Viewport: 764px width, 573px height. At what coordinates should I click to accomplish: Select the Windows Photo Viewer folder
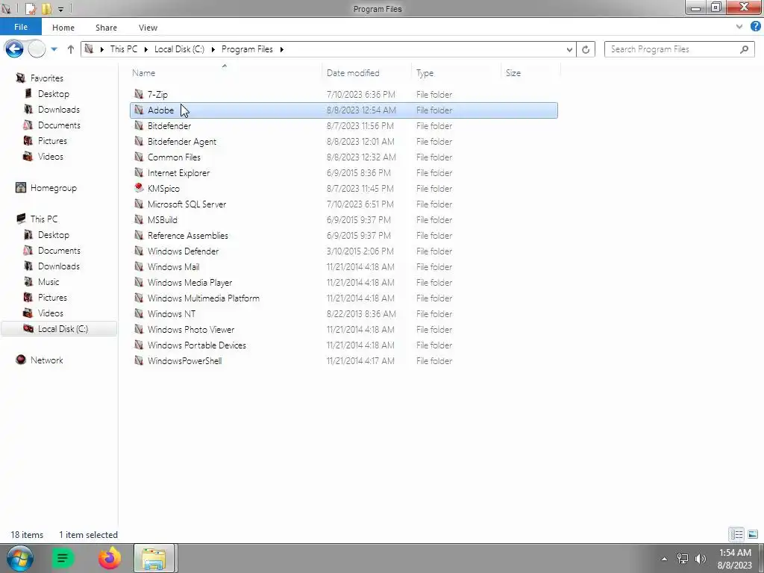[x=344, y=329]
